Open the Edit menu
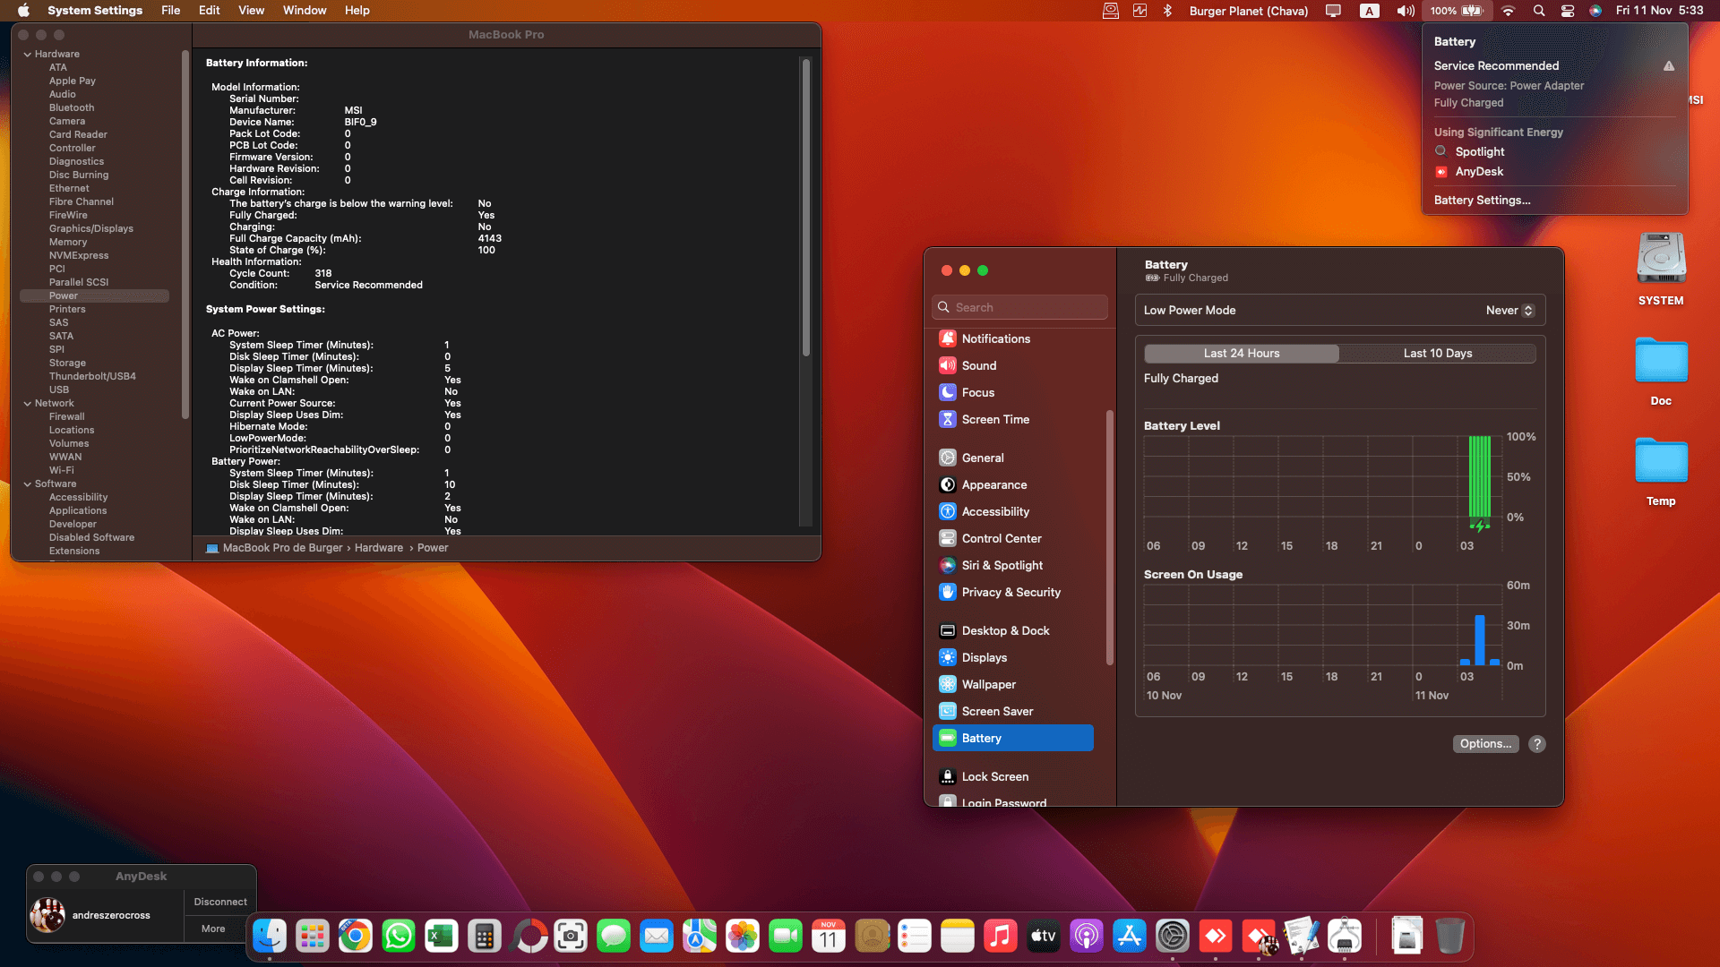The height and width of the screenshot is (967, 1720). (x=209, y=11)
